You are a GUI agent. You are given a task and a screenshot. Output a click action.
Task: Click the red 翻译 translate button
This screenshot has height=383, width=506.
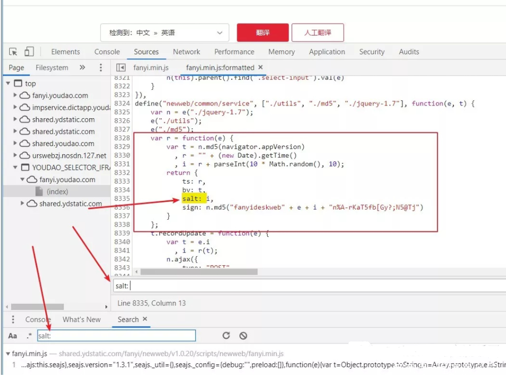pyautogui.click(x=263, y=32)
